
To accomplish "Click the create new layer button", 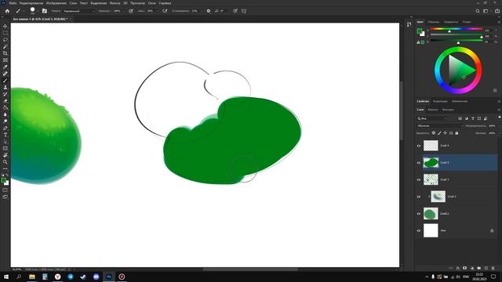I will tap(486, 268).
